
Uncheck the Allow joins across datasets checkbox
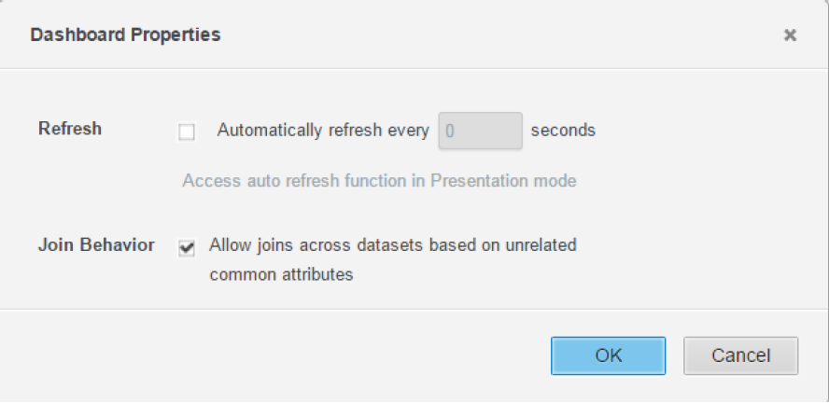[187, 247]
